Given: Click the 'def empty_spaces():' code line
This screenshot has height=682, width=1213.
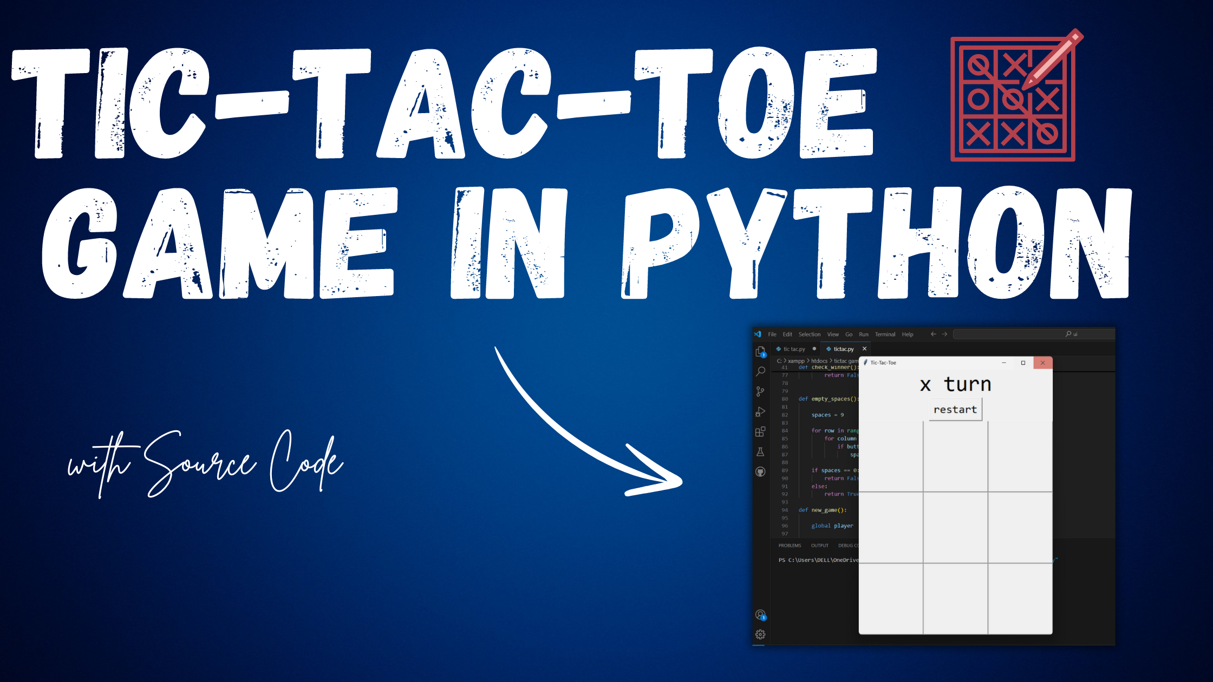Looking at the screenshot, I should tap(829, 399).
